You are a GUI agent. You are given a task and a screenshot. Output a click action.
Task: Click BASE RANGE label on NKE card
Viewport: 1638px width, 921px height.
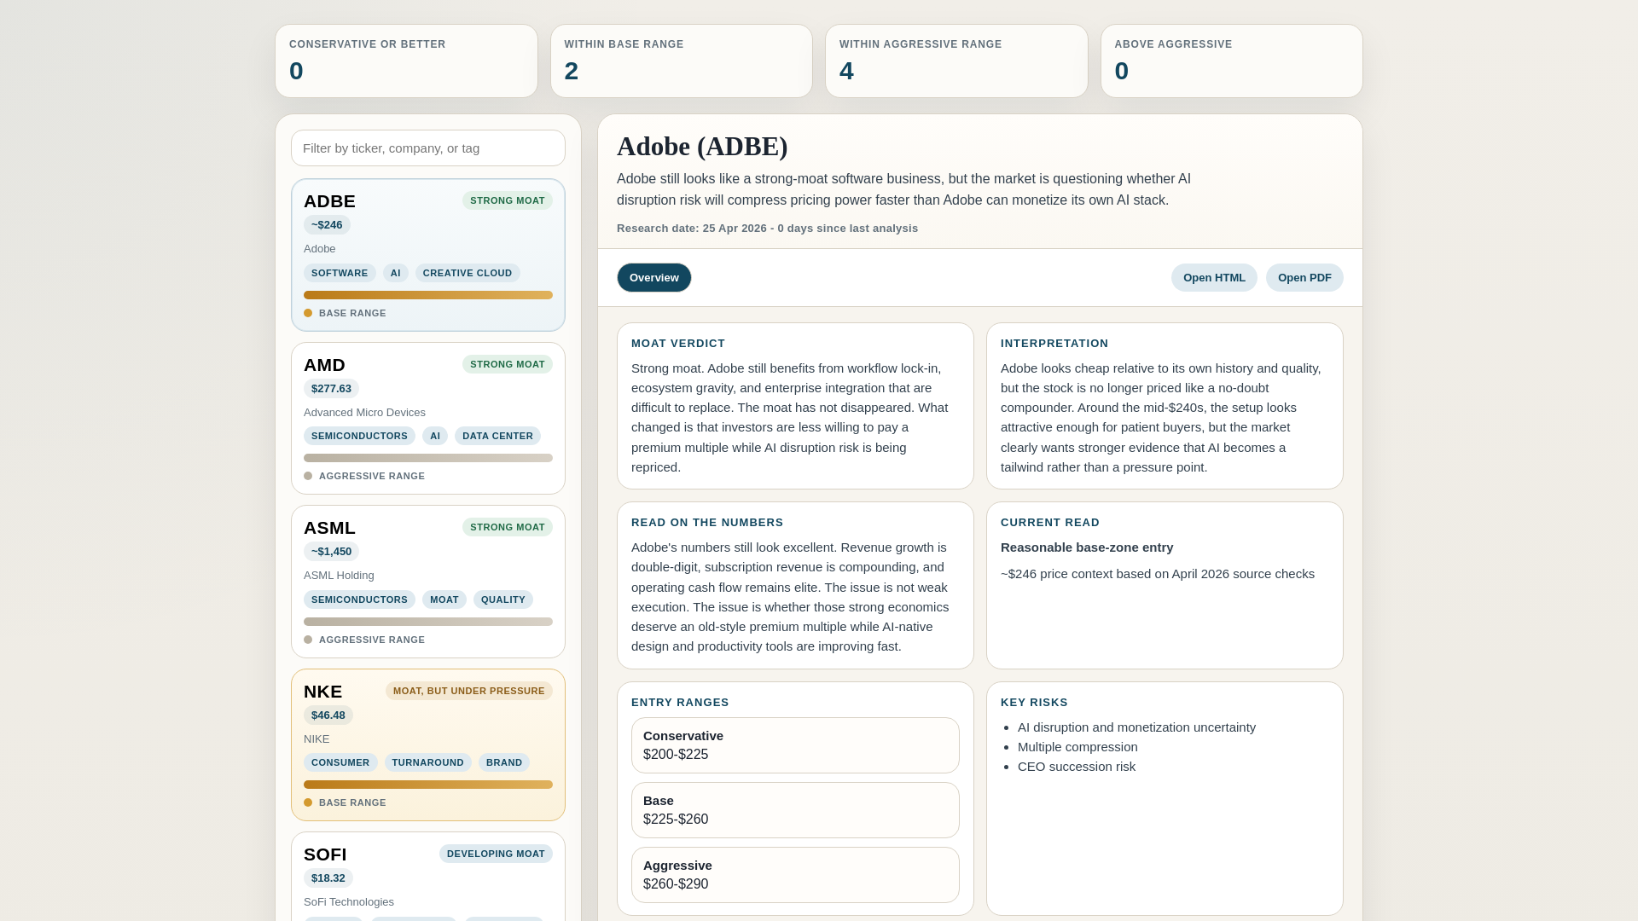pos(352,802)
